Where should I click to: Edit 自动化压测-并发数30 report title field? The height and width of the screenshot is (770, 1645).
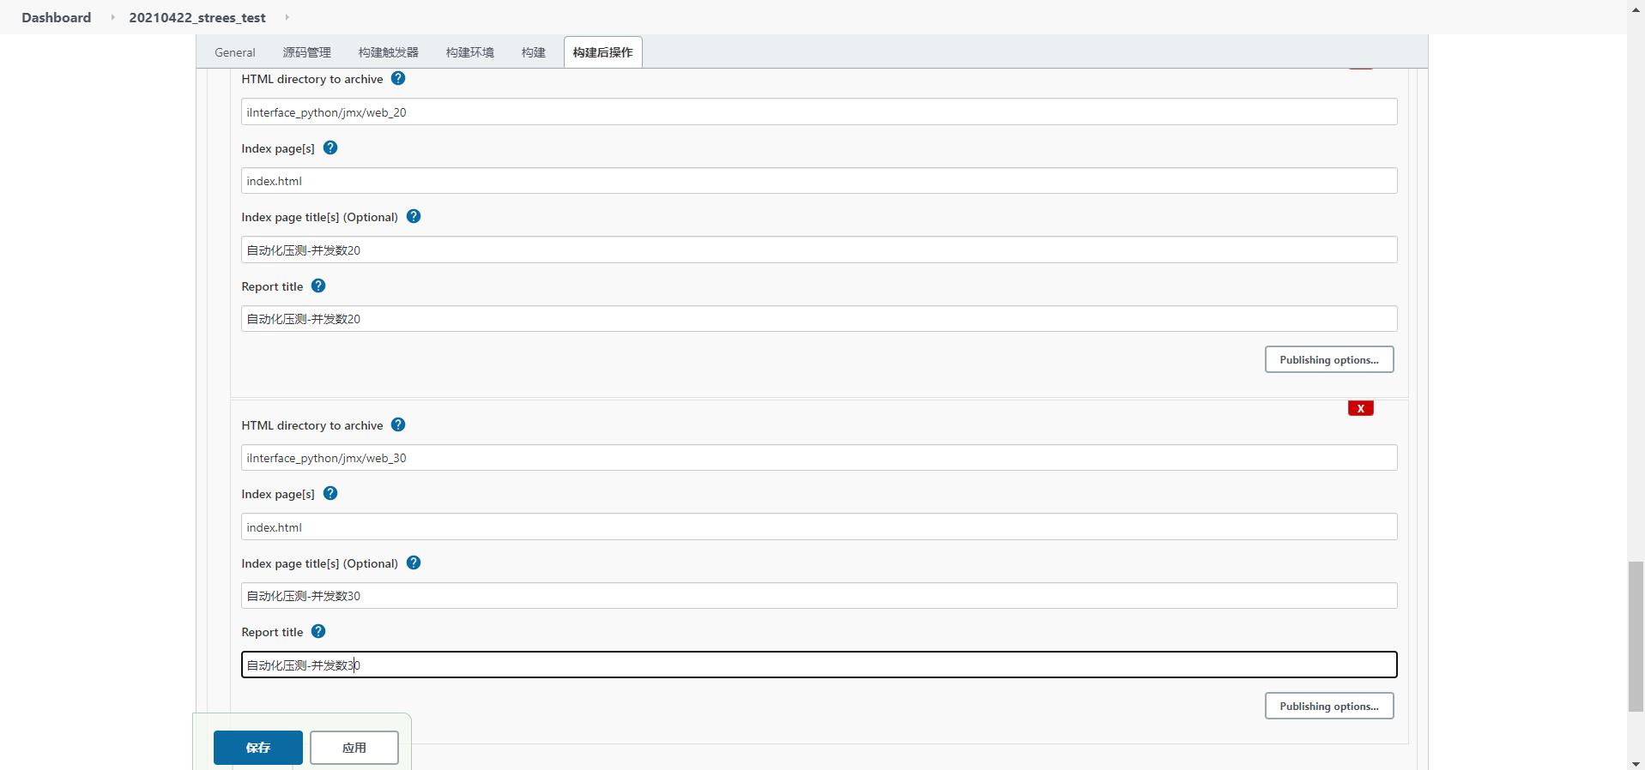(819, 665)
